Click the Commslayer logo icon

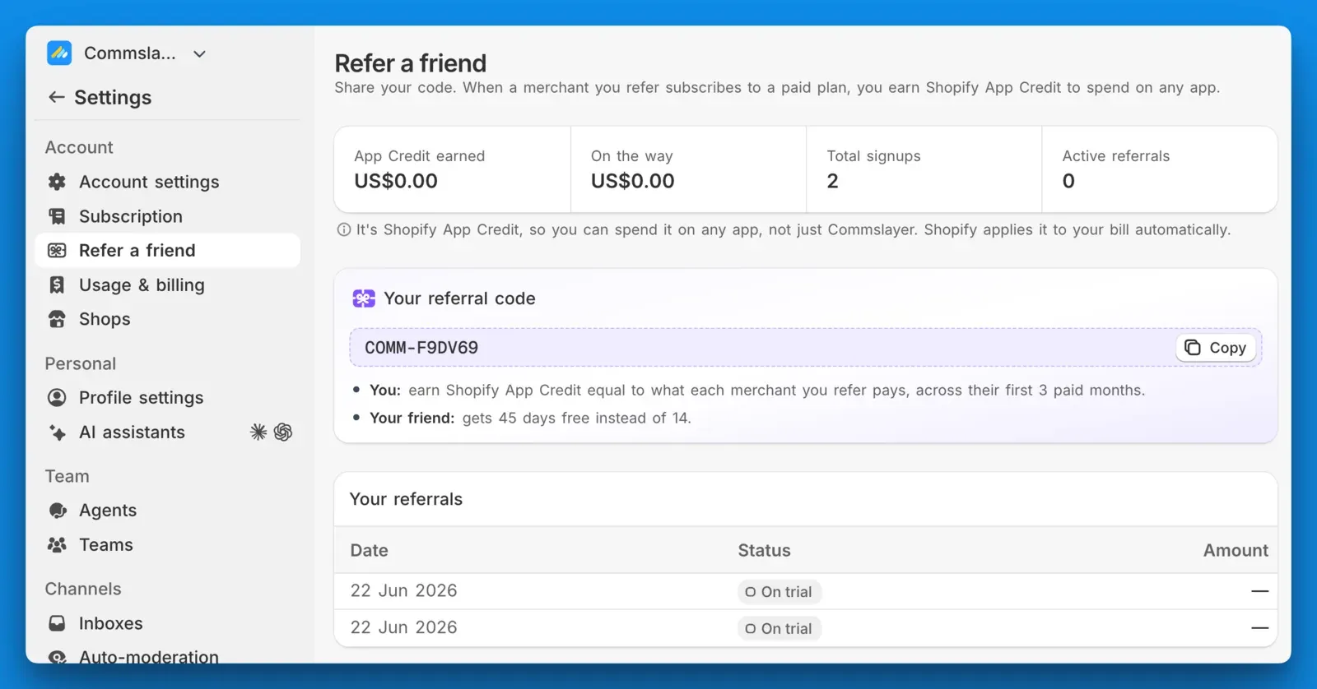click(x=59, y=53)
